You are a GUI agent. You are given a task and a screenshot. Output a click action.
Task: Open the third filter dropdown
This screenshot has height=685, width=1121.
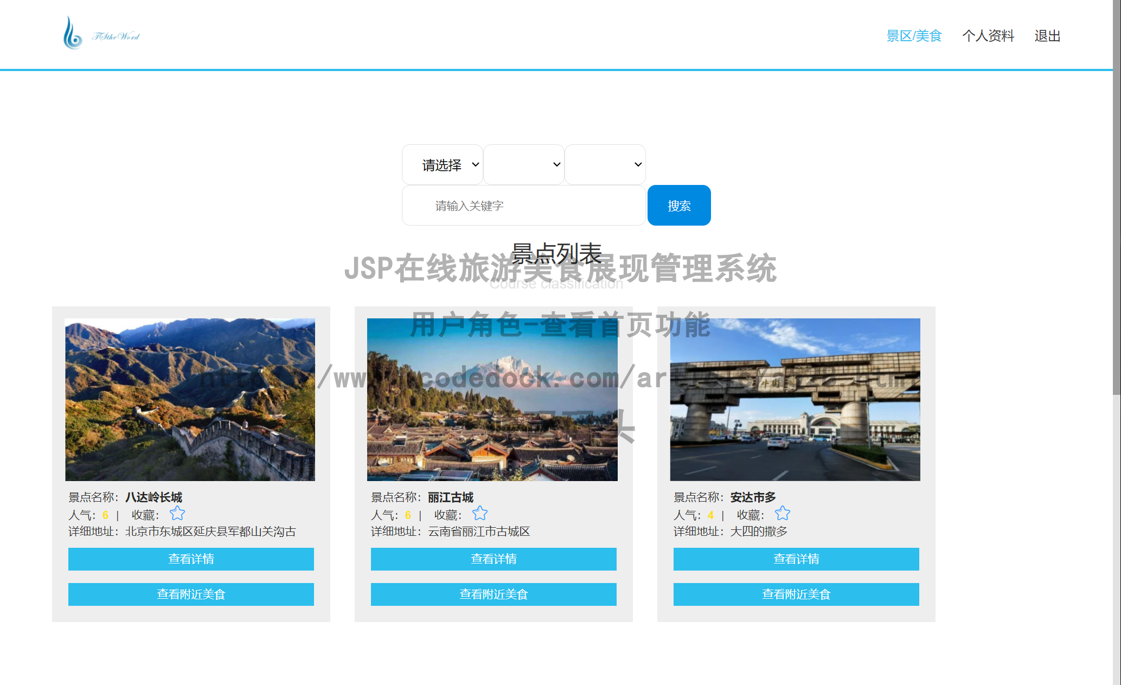click(604, 164)
